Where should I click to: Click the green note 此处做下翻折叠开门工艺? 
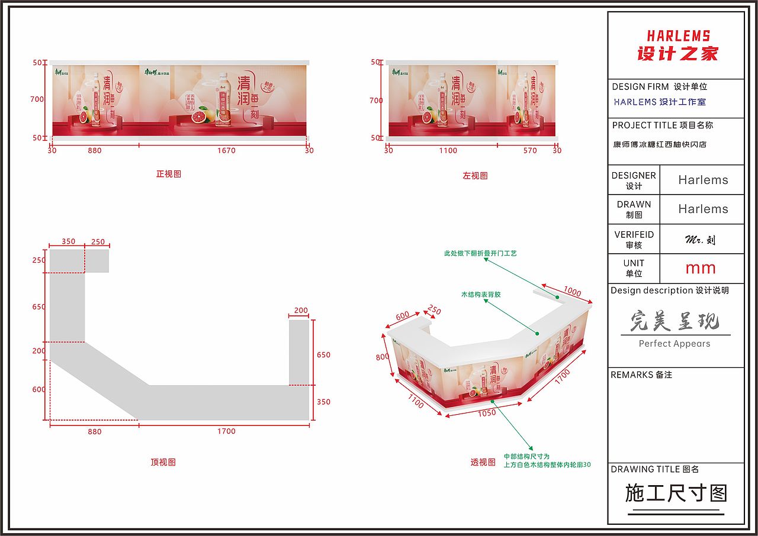point(480,253)
